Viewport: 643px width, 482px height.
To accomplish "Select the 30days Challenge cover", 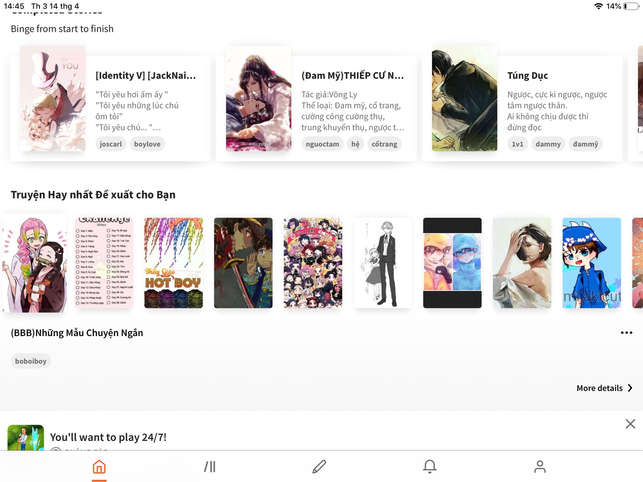I will coord(104,263).
